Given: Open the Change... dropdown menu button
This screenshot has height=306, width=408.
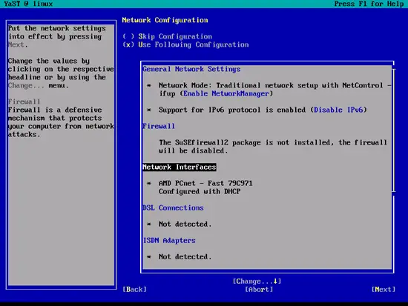Looking at the screenshot, I should [x=257, y=282].
